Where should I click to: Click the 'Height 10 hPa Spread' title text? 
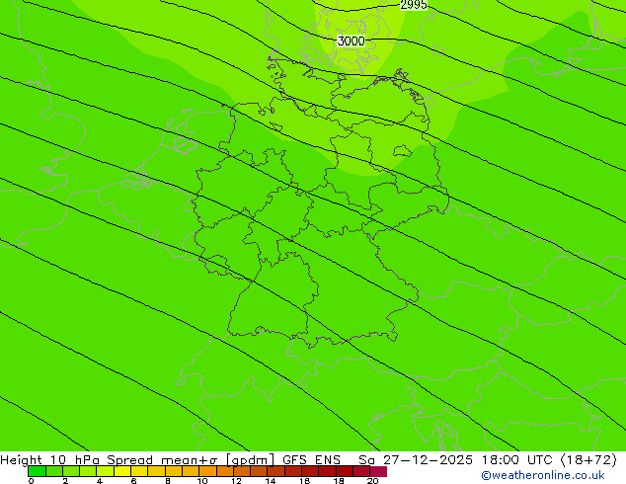(x=77, y=460)
